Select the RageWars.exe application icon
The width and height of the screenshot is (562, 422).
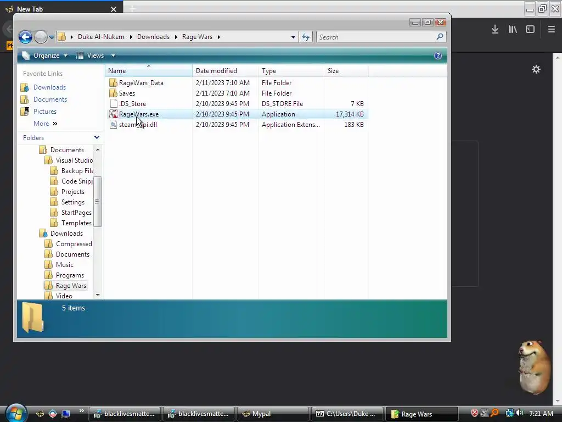click(113, 114)
